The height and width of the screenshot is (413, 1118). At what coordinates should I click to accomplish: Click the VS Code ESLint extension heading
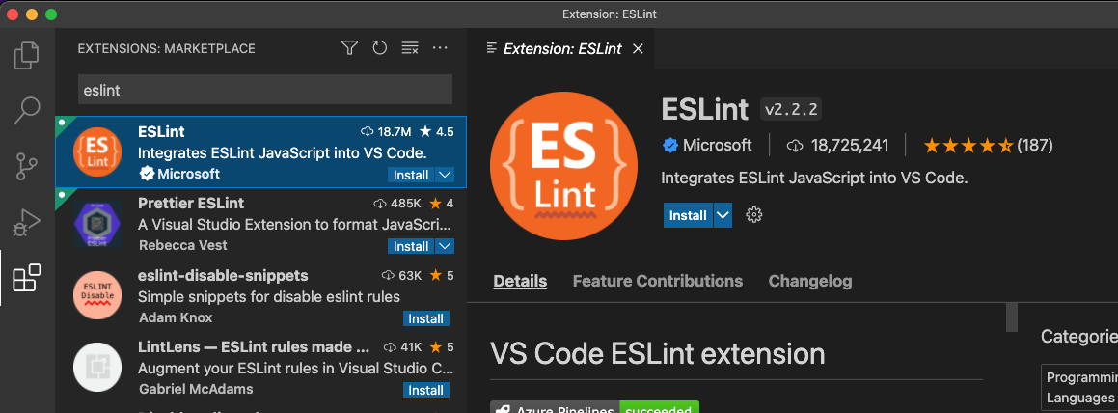coord(658,354)
